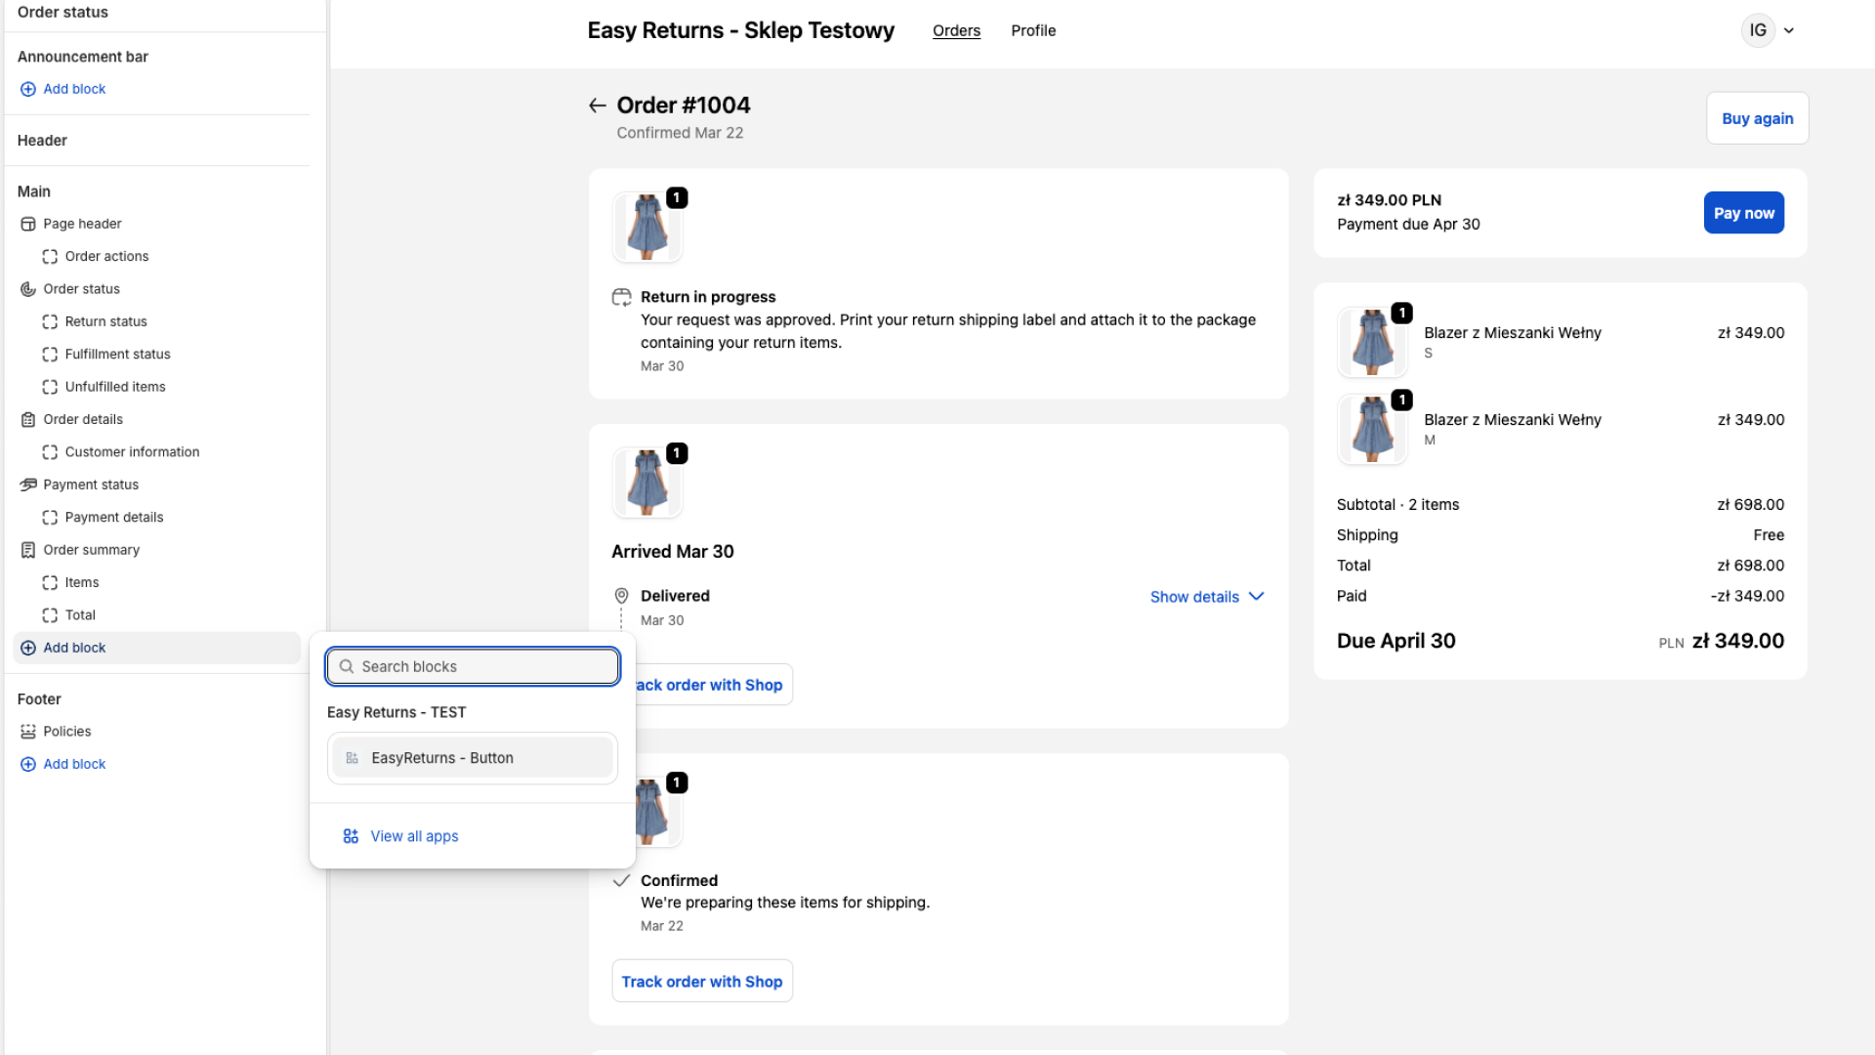This screenshot has width=1875, height=1055.
Task: Click the Pay now button
Action: 1743,212
